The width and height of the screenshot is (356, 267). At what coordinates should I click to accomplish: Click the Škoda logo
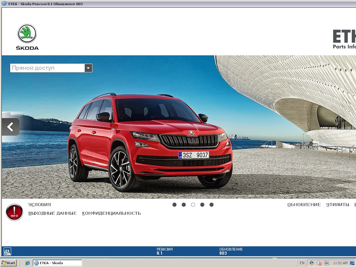point(27,37)
